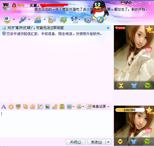Start a video call with webcam icon
Image resolution: width=154 pixels, height=147 pixels.
click(x=7, y=19)
